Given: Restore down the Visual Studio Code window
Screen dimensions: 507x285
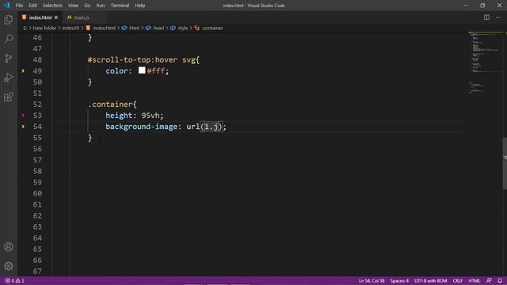Looking at the screenshot, I should 482,6.
